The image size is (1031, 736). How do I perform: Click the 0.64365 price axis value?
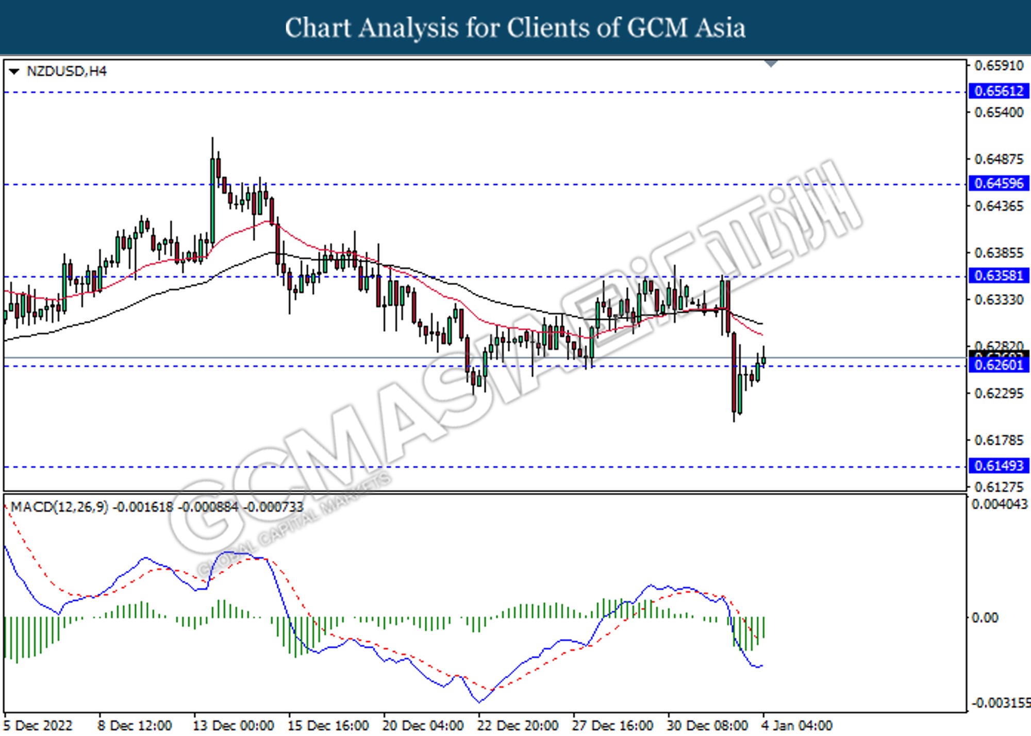pos(999,206)
